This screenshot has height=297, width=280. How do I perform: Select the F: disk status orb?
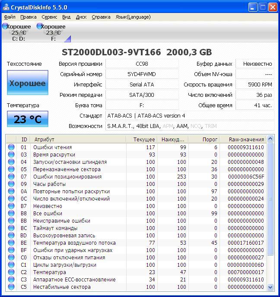(40, 26)
